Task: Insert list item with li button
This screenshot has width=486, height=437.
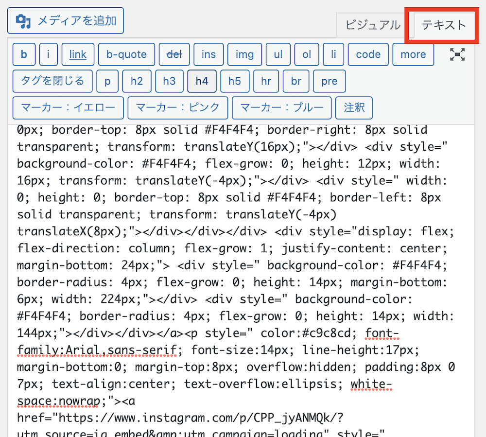Action: pos(333,54)
